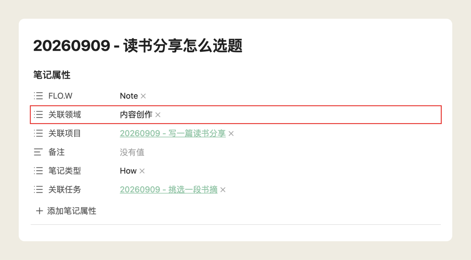Click the list icon beside 关联领域

click(x=38, y=114)
